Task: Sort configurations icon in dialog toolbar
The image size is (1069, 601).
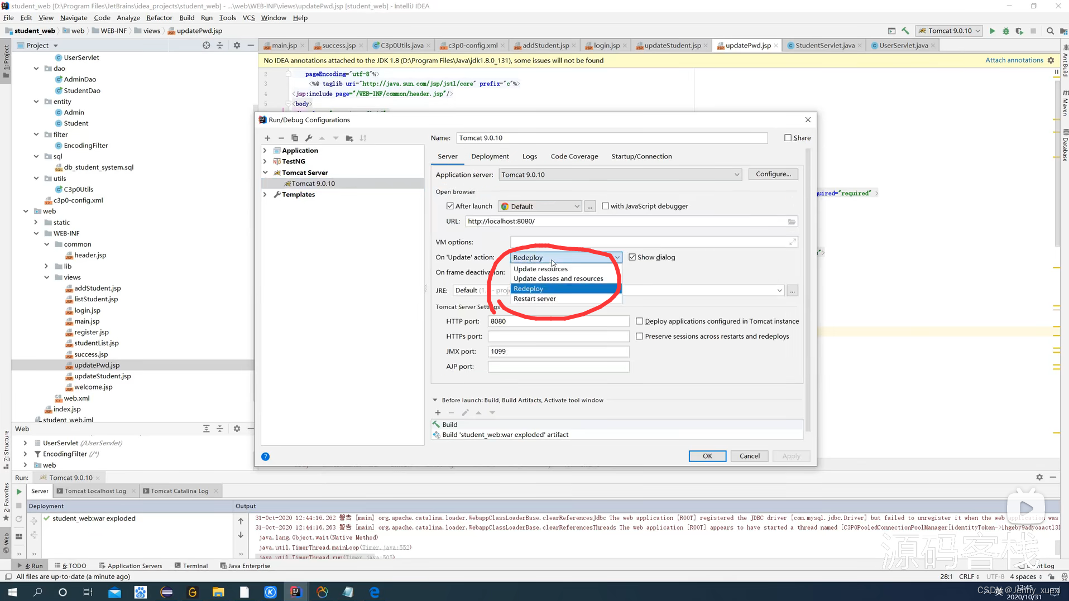Action: pyautogui.click(x=363, y=138)
